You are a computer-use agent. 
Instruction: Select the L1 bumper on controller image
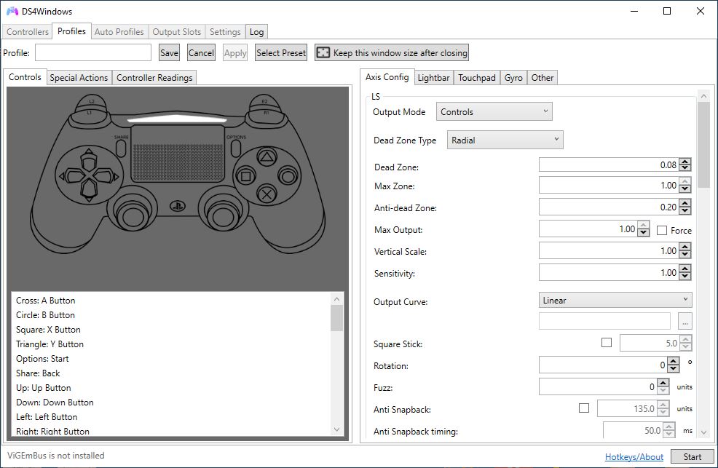pos(90,113)
